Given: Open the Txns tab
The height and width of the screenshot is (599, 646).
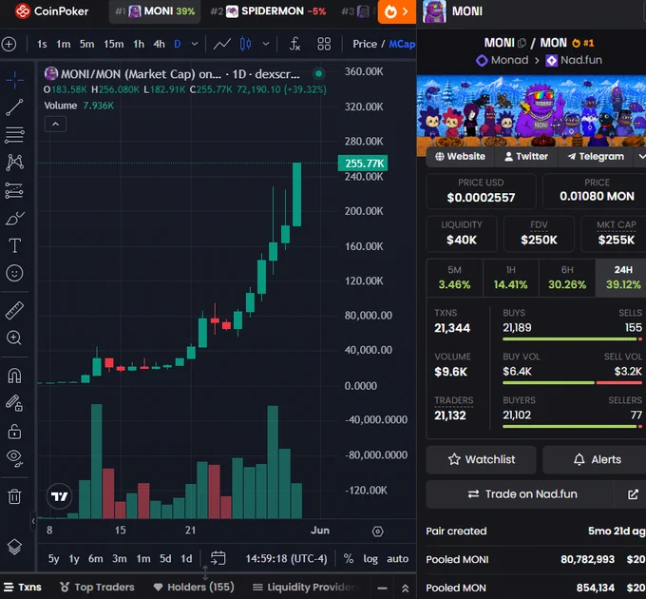Looking at the screenshot, I should pyautogui.click(x=23, y=587).
